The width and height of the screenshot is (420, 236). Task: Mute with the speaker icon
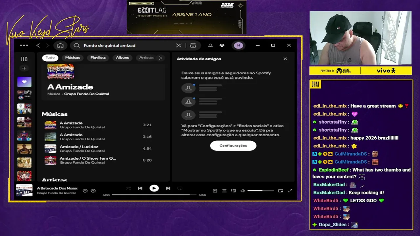tap(243, 191)
